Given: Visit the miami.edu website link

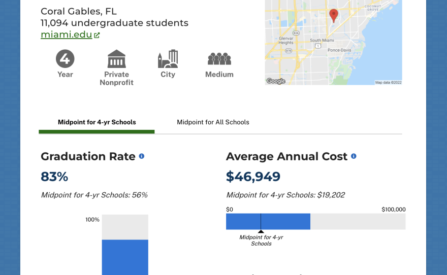Looking at the screenshot, I should (67, 35).
